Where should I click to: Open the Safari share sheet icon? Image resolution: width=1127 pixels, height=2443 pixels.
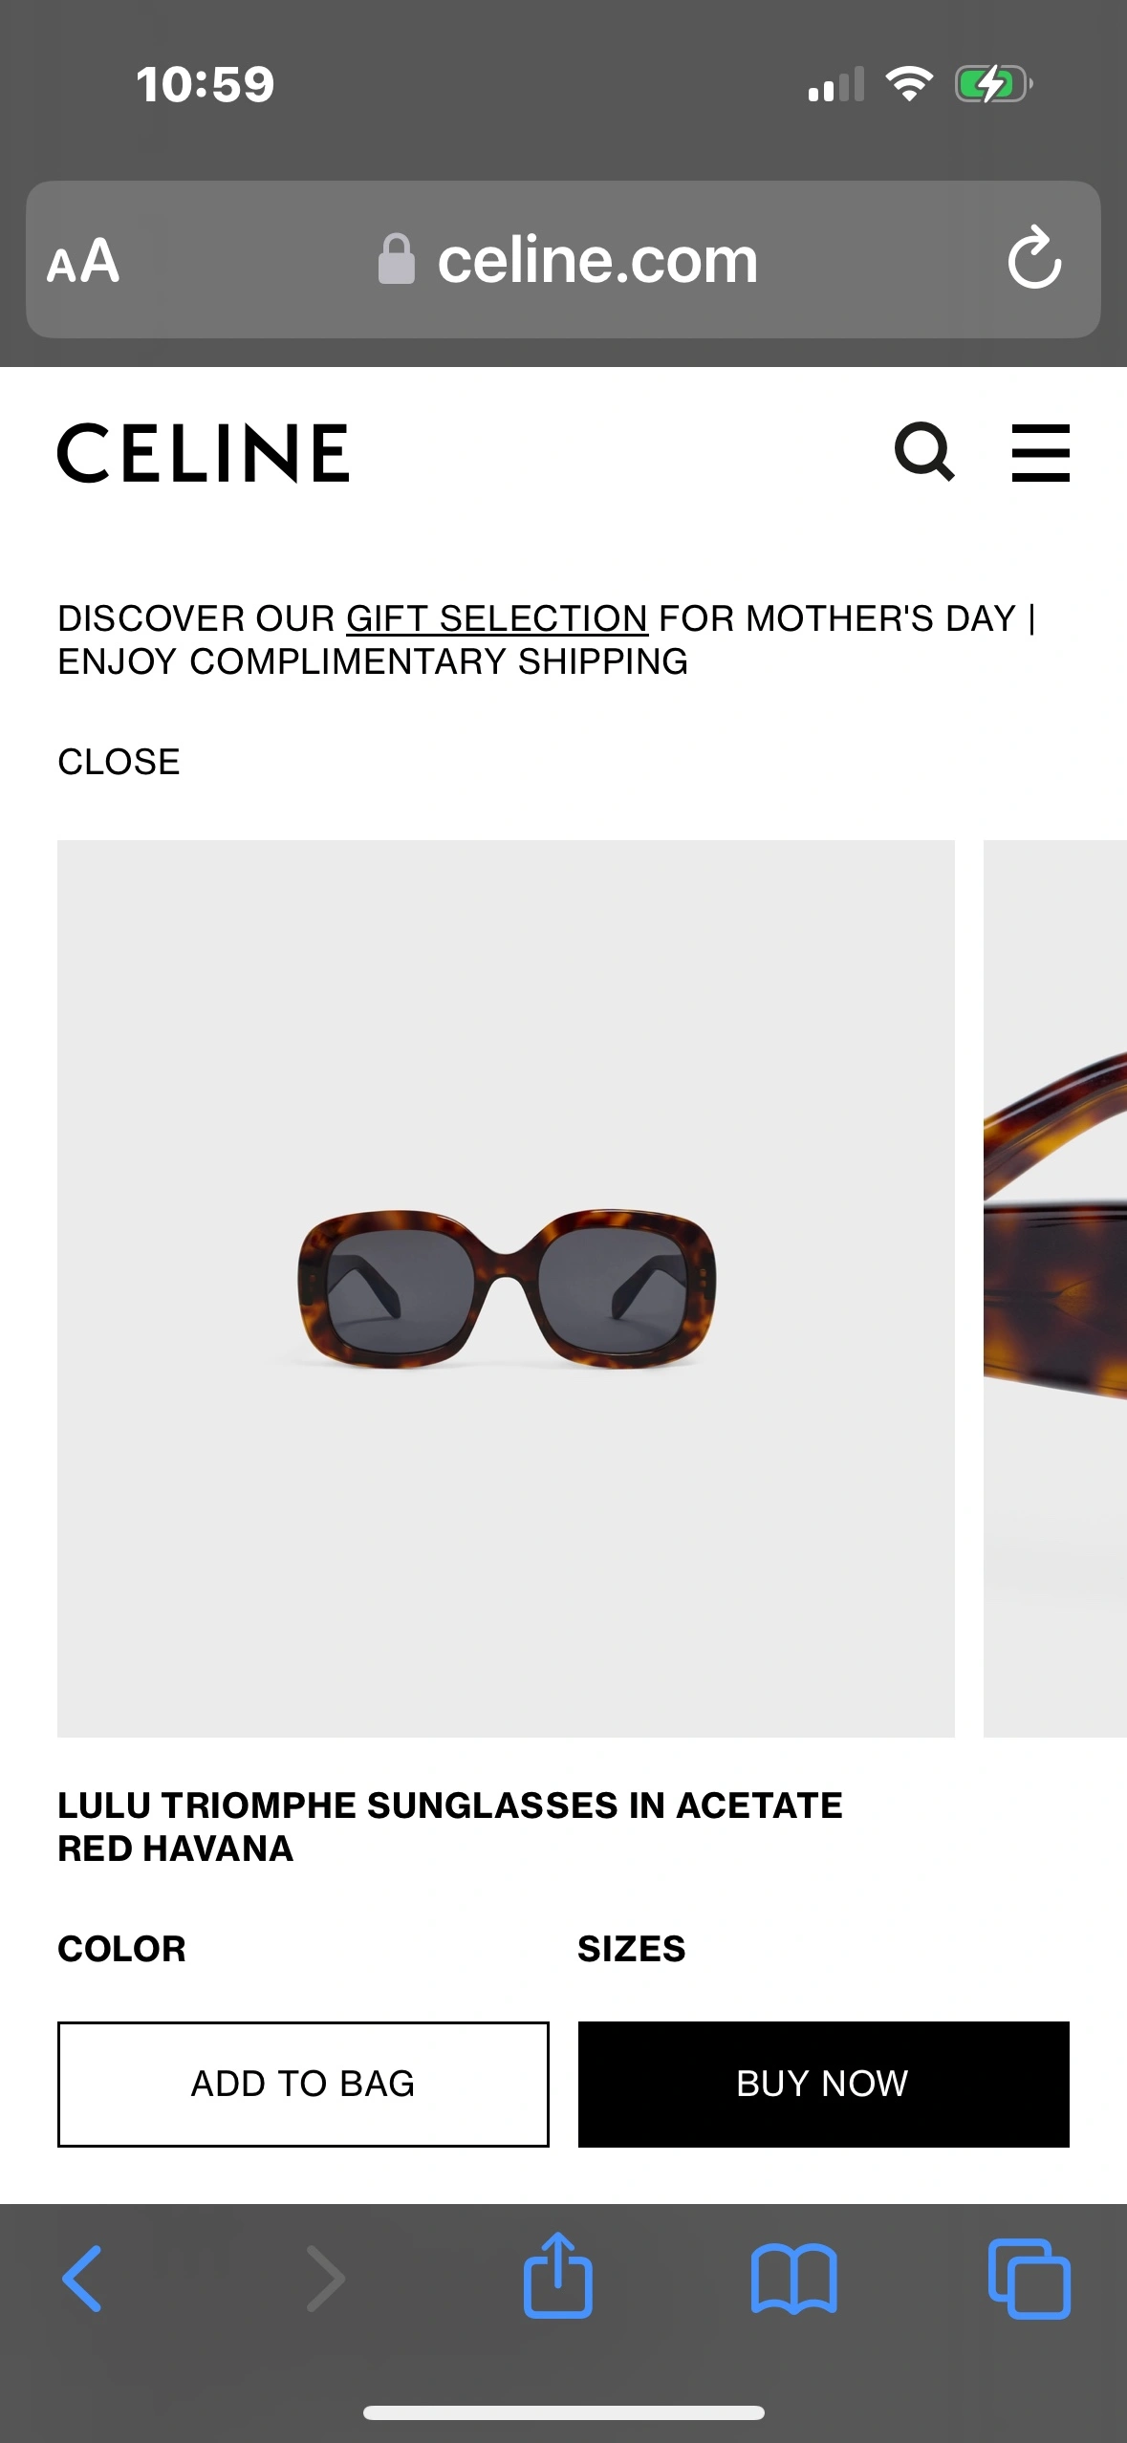(557, 2275)
